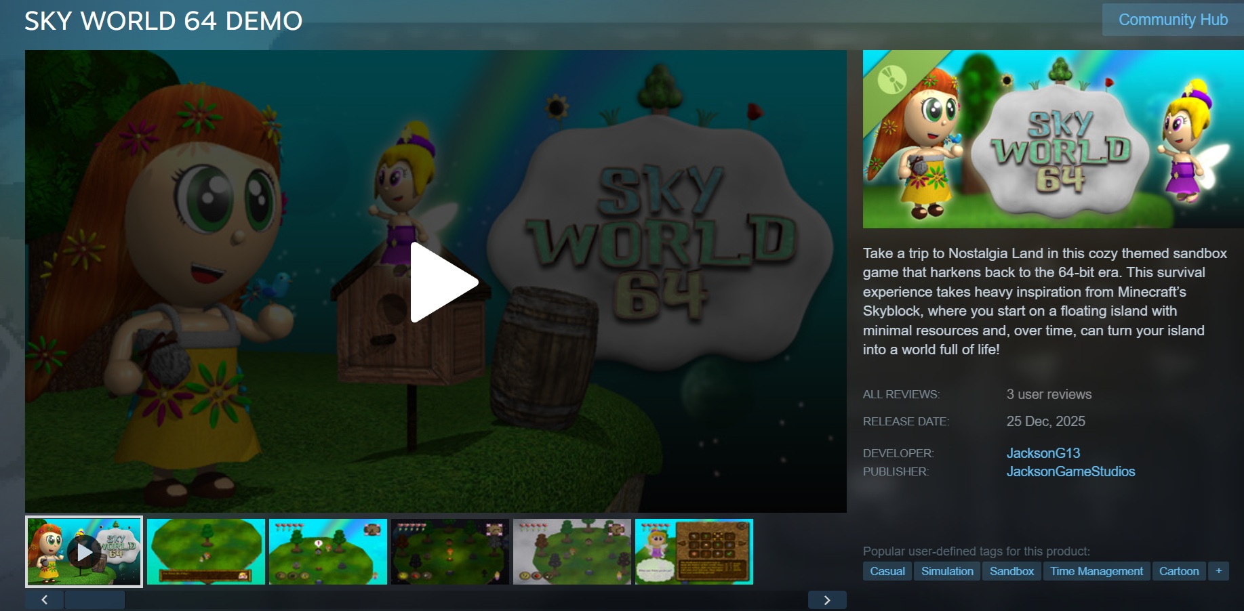Click the release date '25 Dec, 2025'
Viewport: 1244px width, 611px height.
click(1045, 421)
